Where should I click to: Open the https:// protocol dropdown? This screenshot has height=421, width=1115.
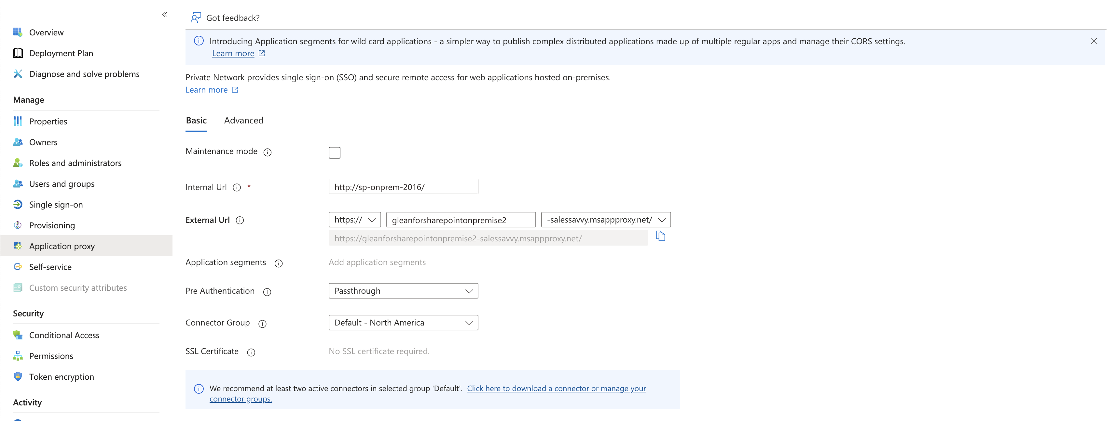tap(354, 220)
